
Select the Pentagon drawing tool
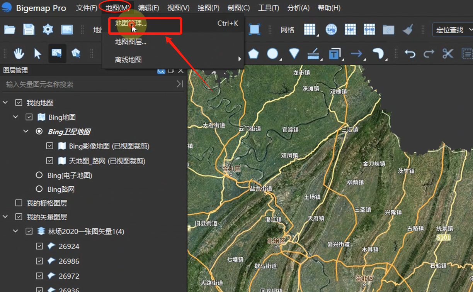(x=253, y=54)
